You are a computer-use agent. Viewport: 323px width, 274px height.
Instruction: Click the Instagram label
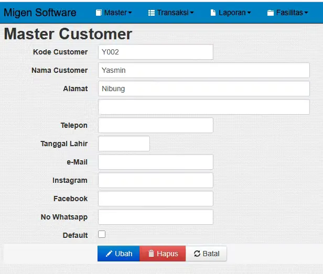pyautogui.click(x=70, y=181)
